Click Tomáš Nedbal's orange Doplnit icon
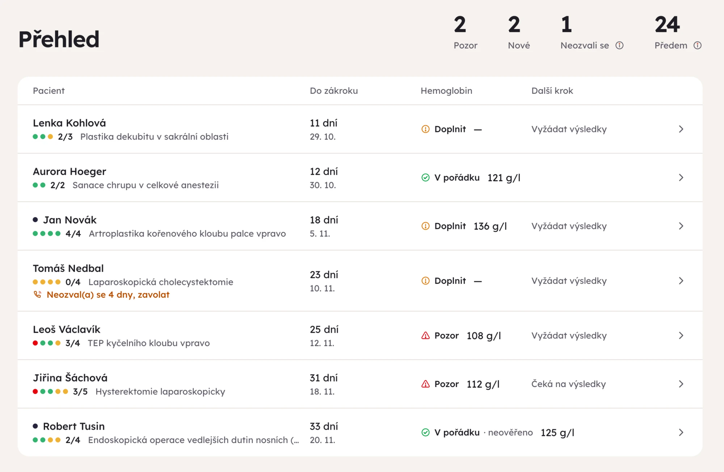724x472 pixels. 426,281
